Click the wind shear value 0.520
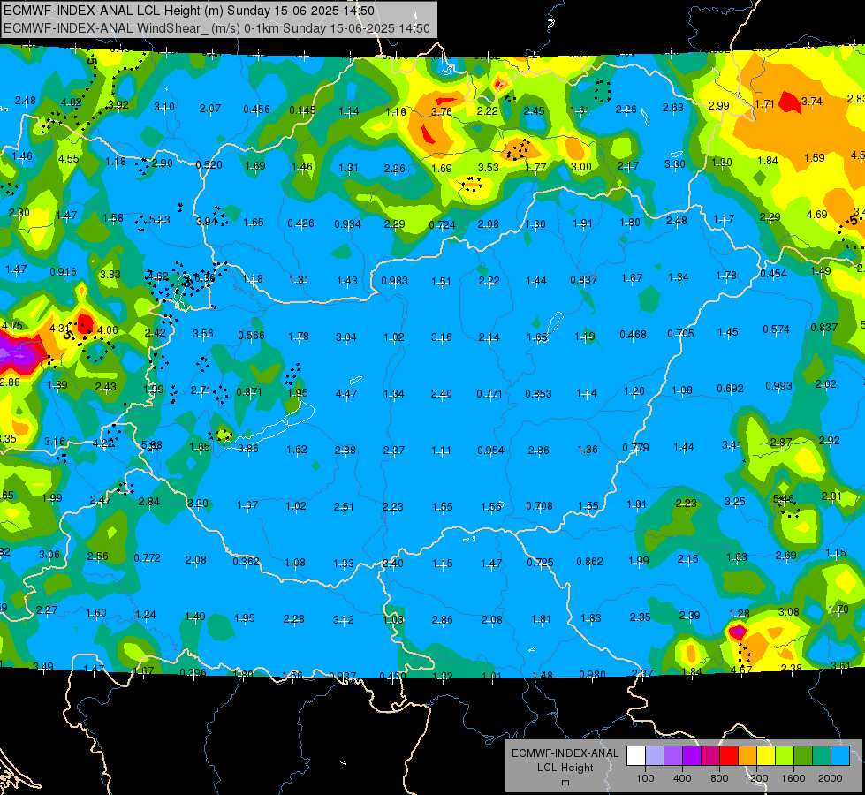Image resolution: width=865 pixels, height=795 pixels. pyautogui.click(x=209, y=165)
